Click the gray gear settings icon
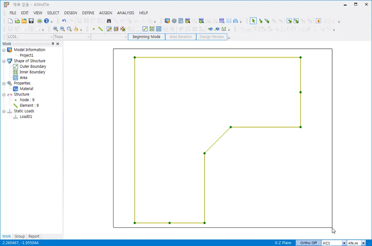 pyautogui.click(x=174, y=21)
